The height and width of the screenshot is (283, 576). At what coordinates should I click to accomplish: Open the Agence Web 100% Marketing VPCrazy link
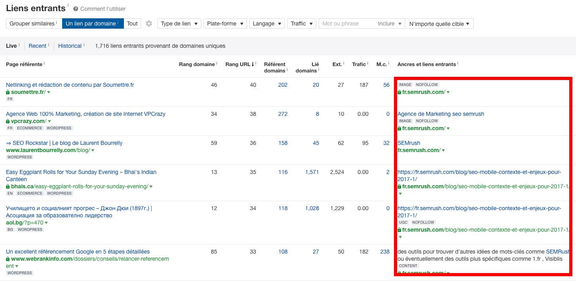(x=86, y=114)
